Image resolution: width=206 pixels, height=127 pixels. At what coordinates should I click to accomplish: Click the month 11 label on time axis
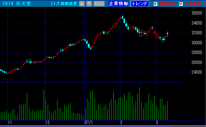[x=10, y=122]
